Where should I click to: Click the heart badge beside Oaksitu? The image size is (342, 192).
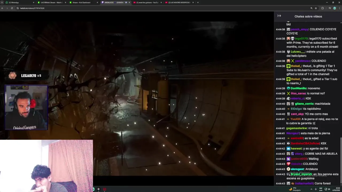(288, 164)
